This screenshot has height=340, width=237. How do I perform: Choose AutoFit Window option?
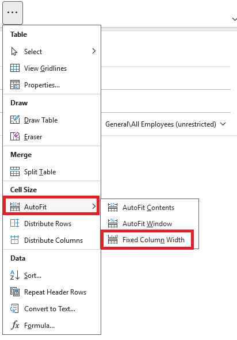(x=150, y=224)
